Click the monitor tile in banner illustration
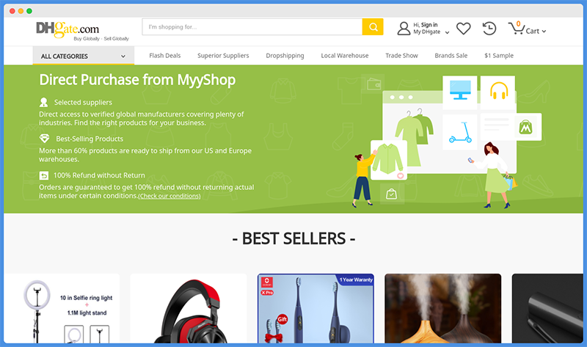587x347 pixels. click(460, 92)
